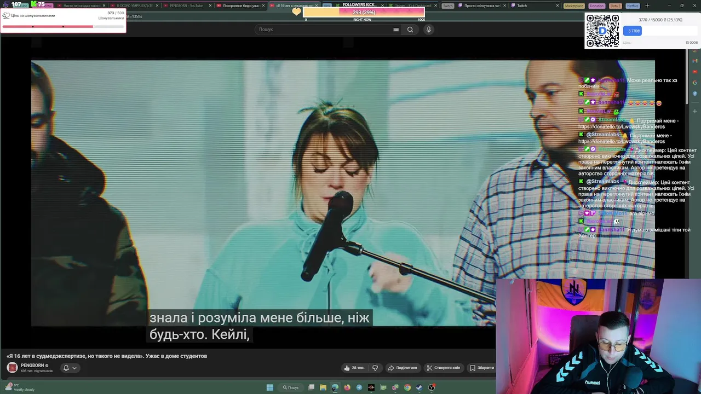Open File Explorer from taskbar
The width and height of the screenshot is (701, 394).
click(x=323, y=387)
